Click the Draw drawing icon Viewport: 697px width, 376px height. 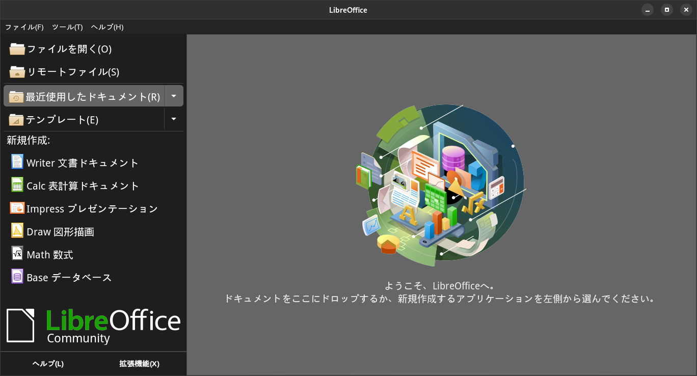pyautogui.click(x=17, y=231)
